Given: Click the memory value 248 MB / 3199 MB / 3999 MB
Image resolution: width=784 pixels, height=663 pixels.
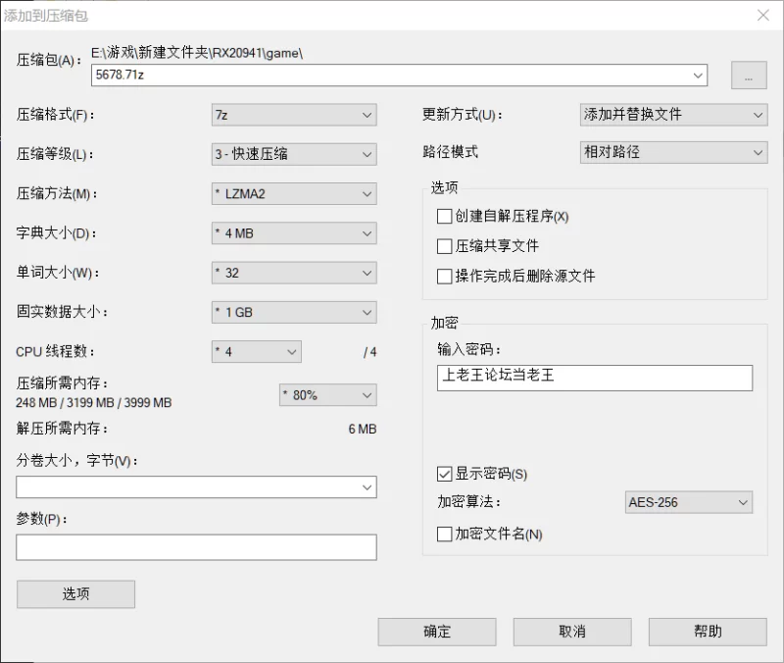Looking at the screenshot, I should pos(93,403).
